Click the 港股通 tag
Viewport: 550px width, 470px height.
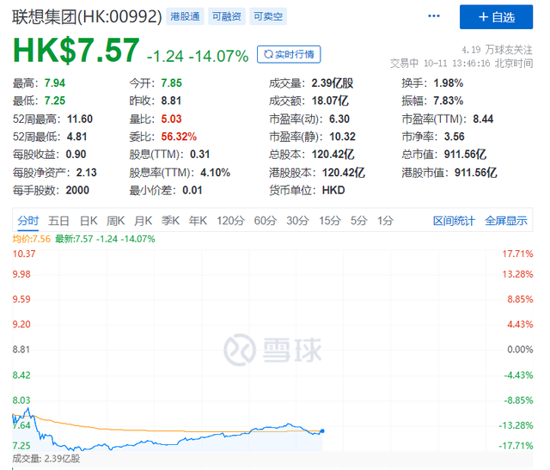coord(185,16)
